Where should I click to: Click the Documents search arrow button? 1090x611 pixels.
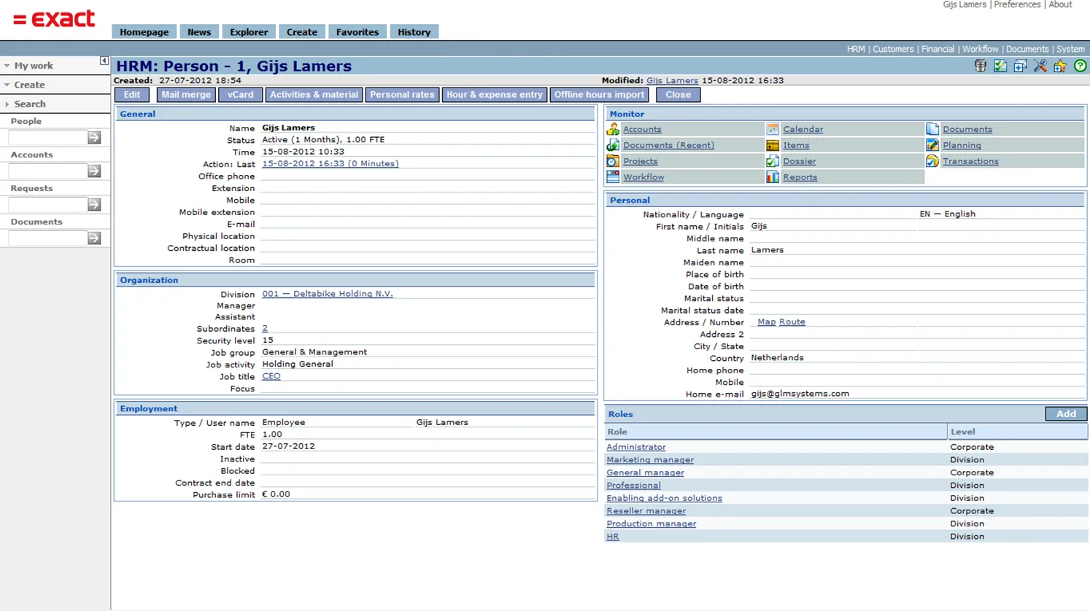94,238
